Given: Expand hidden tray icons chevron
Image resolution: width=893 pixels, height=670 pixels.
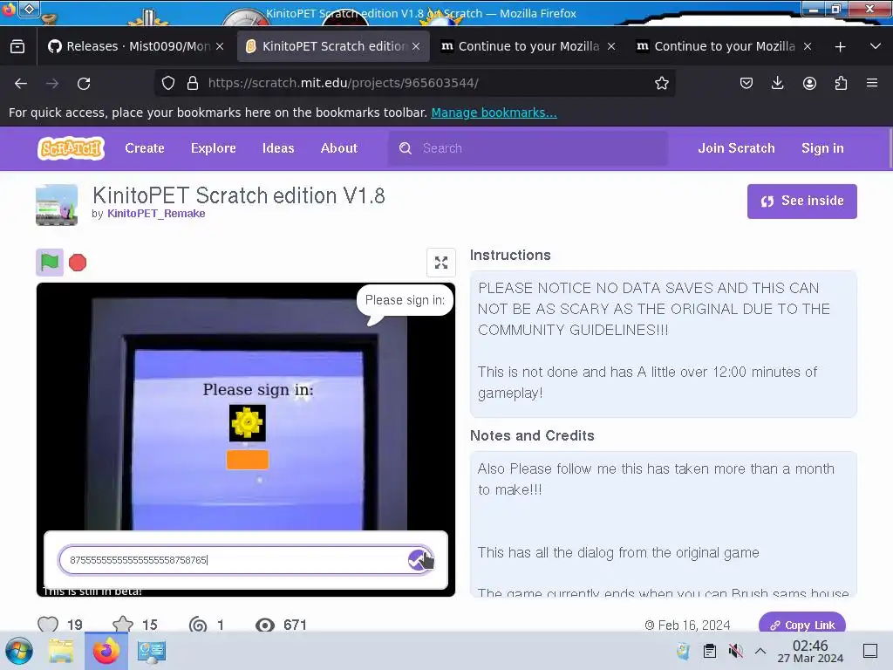Looking at the screenshot, I should pyautogui.click(x=760, y=651).
